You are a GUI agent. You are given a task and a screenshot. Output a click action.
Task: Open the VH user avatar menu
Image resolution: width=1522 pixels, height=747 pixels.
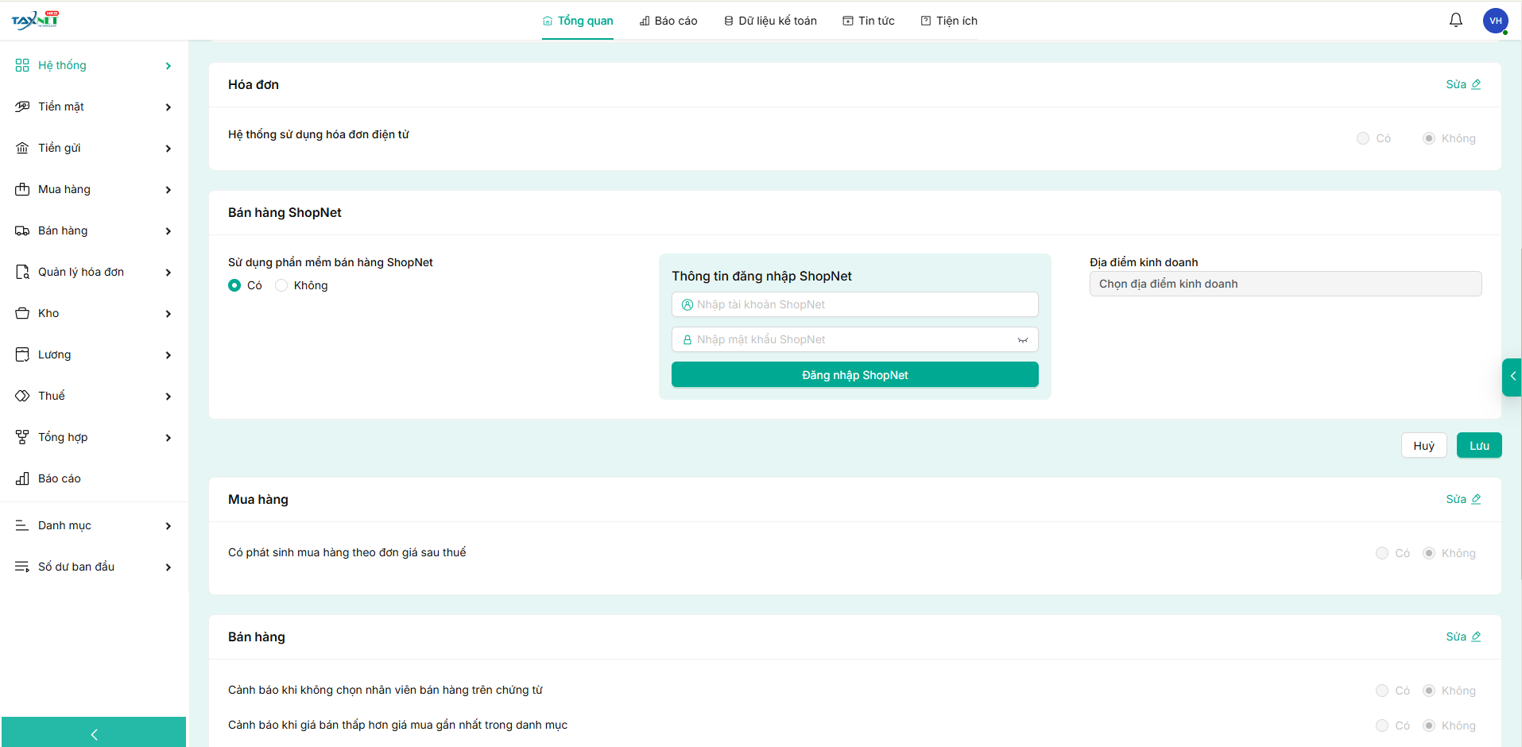tap(1496, 21)
